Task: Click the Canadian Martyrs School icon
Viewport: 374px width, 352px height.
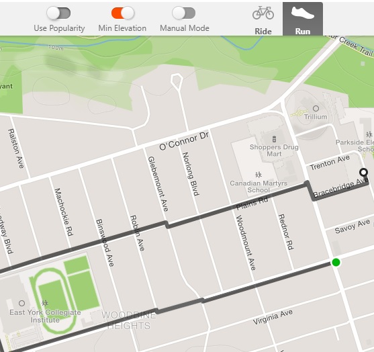Action: pyautogui.click(x=259, y=175)
